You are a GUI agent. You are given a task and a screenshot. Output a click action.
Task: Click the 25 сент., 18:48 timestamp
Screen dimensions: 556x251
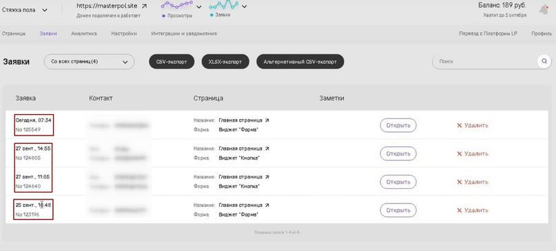(33, 205)
